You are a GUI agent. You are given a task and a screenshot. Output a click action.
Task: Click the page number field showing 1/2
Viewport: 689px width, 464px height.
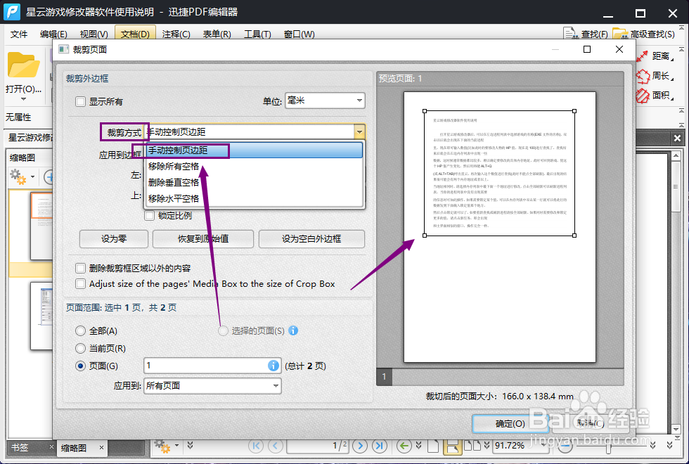pos(317,446)
